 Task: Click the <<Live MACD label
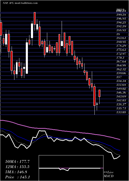(109, 174)
